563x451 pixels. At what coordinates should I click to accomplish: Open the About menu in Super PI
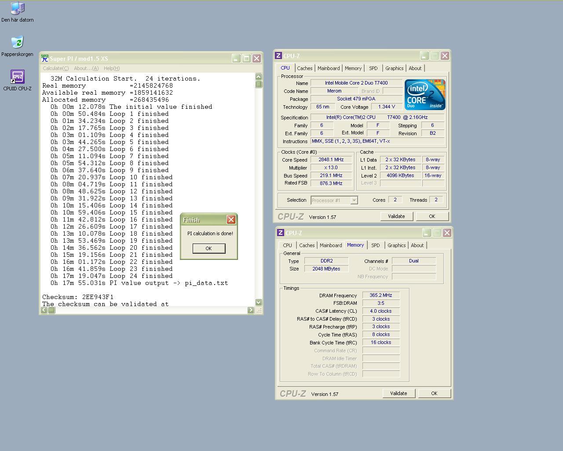point(86,68)
